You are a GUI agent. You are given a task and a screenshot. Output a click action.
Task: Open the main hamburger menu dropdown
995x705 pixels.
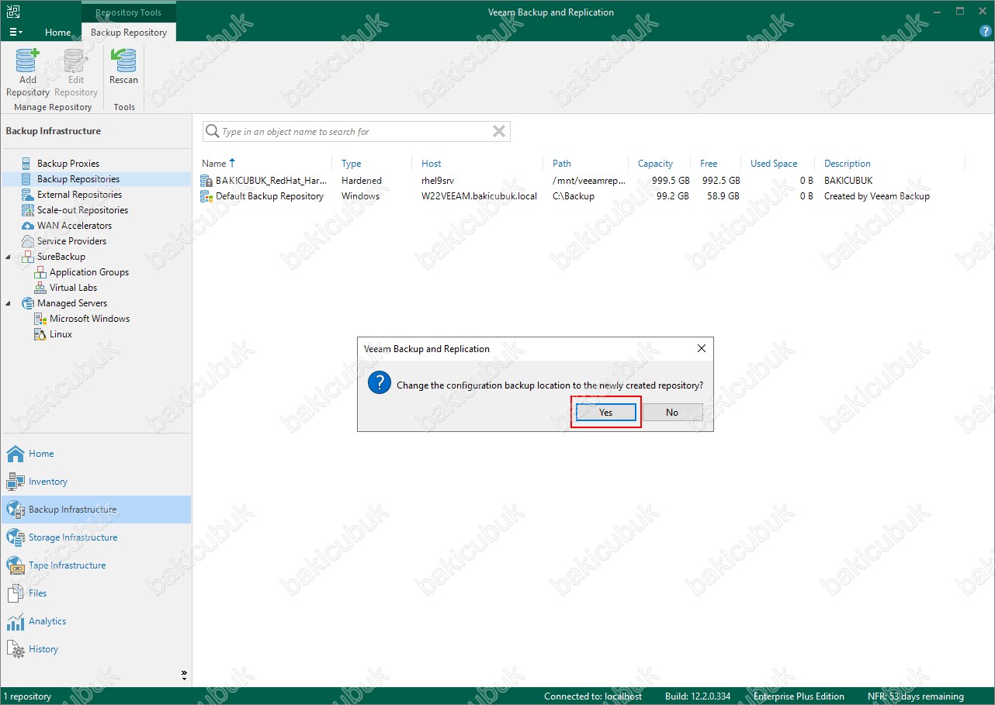click(16, 33)
